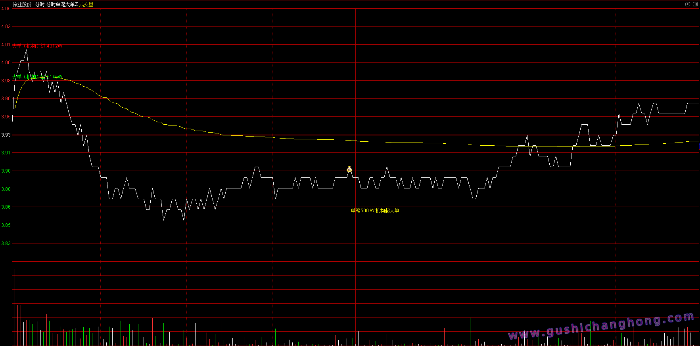The image size is (700, 346).
Task: Click the www.gushichanghong.com watermark
Action: pos(601,327)
